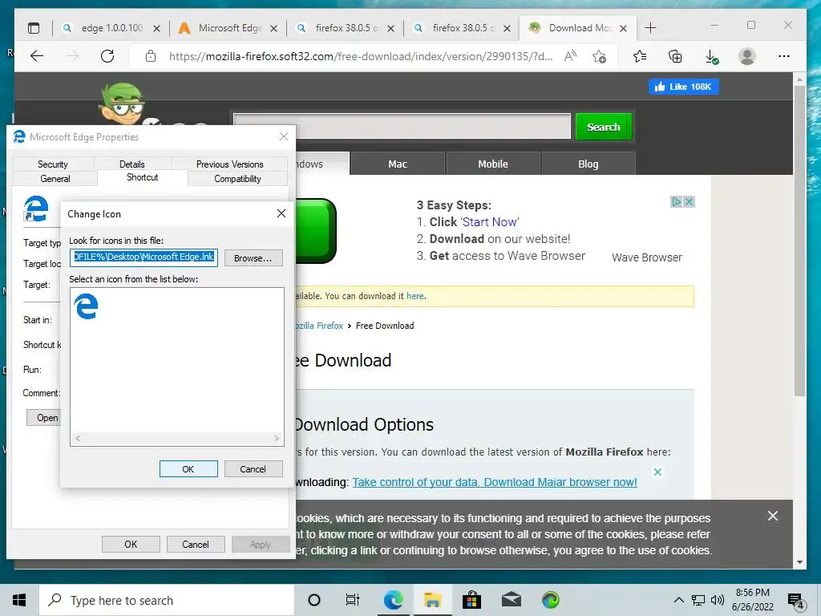
Task: Click the Soft32 search field
Action: [x=402, y=126]
